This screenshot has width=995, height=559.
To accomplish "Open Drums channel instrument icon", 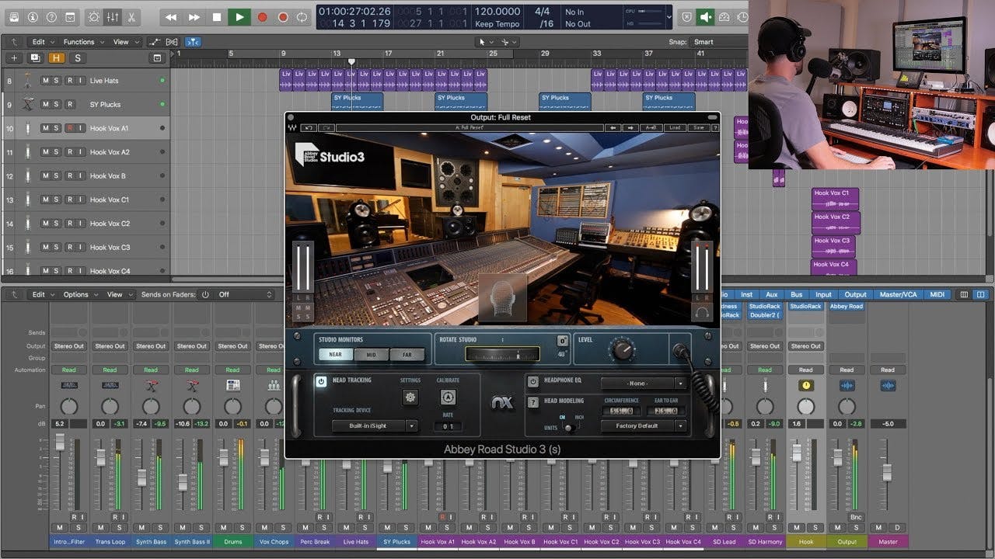I will click(232, 386).
